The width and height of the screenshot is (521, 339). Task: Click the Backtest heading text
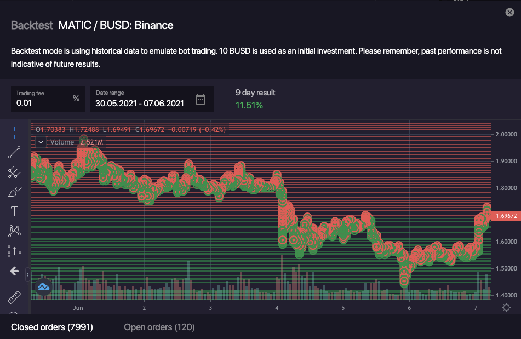point(32,25)
